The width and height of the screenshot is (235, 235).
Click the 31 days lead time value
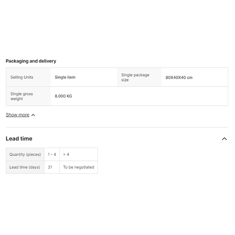(x=50, y=167)
